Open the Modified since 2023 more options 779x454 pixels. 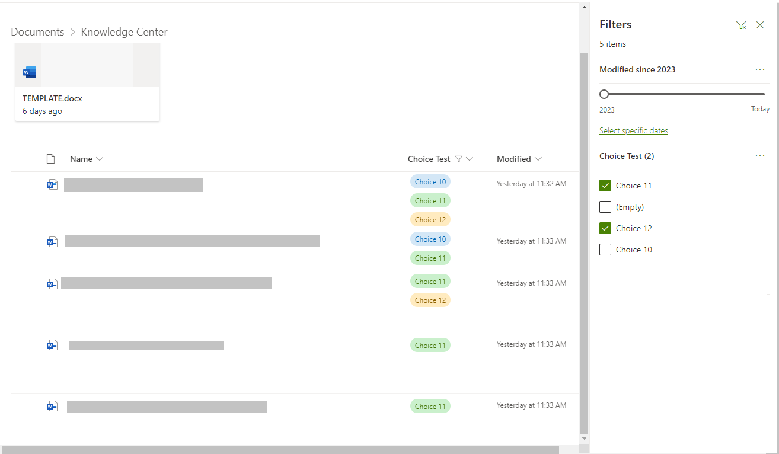tap(760, 69)
